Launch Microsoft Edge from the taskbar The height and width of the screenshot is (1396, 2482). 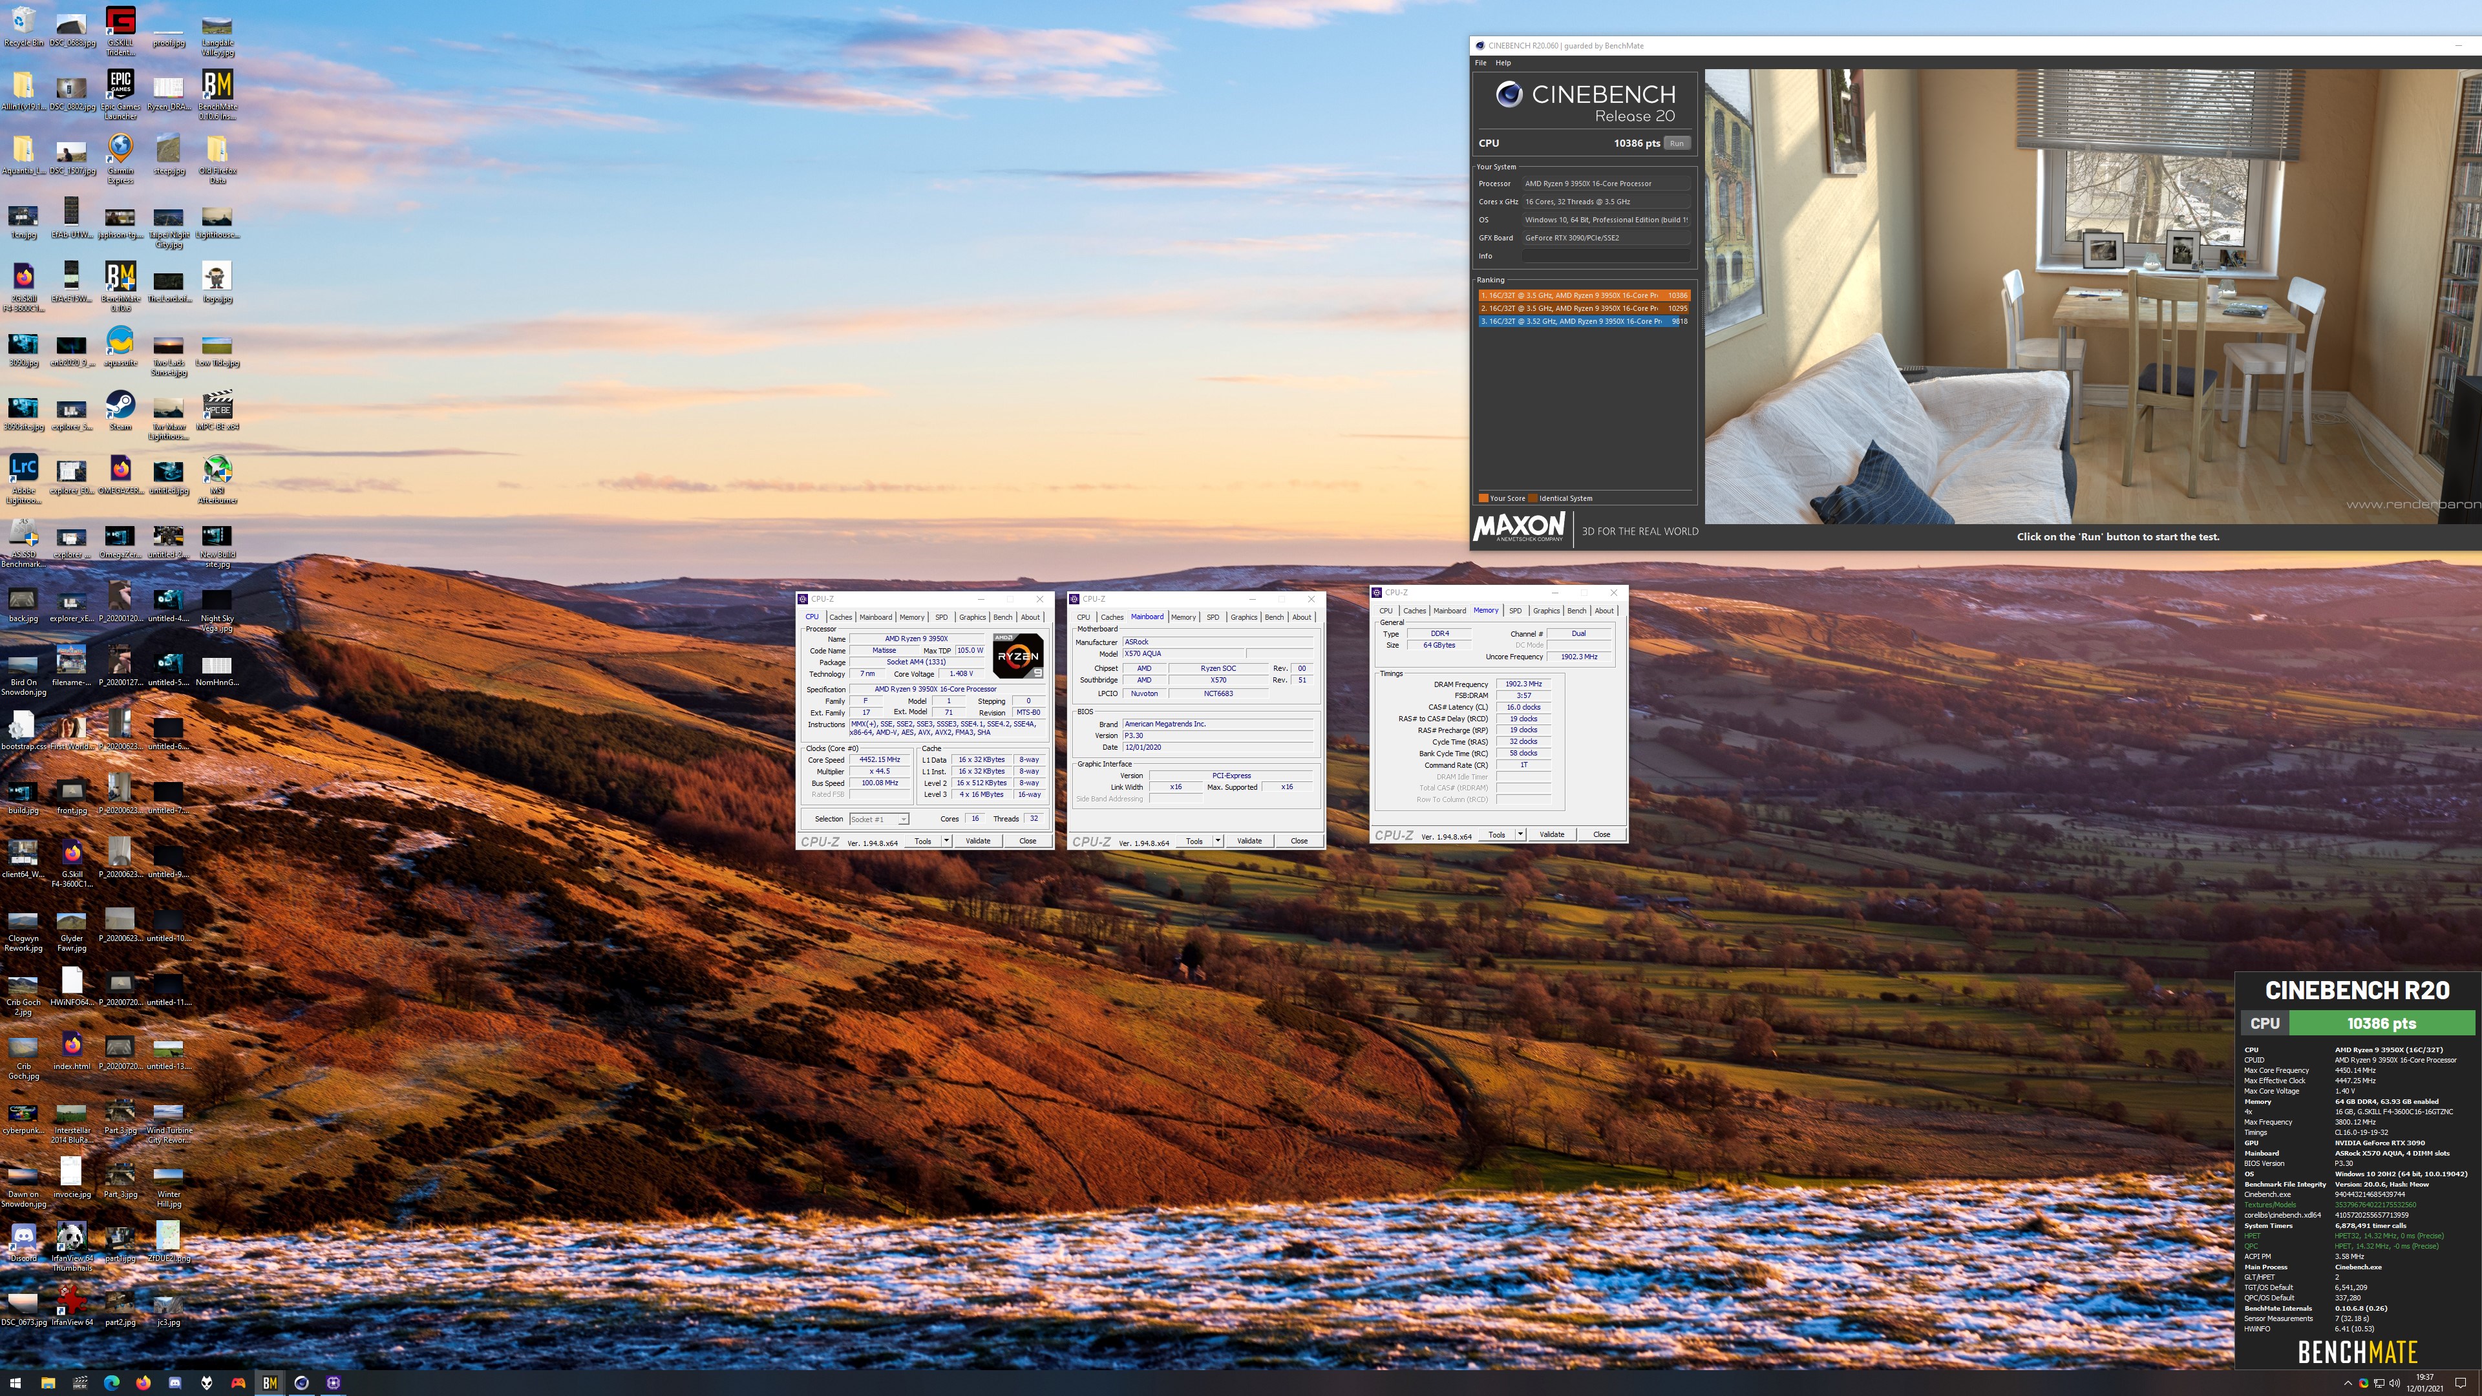coord(111,1382)
